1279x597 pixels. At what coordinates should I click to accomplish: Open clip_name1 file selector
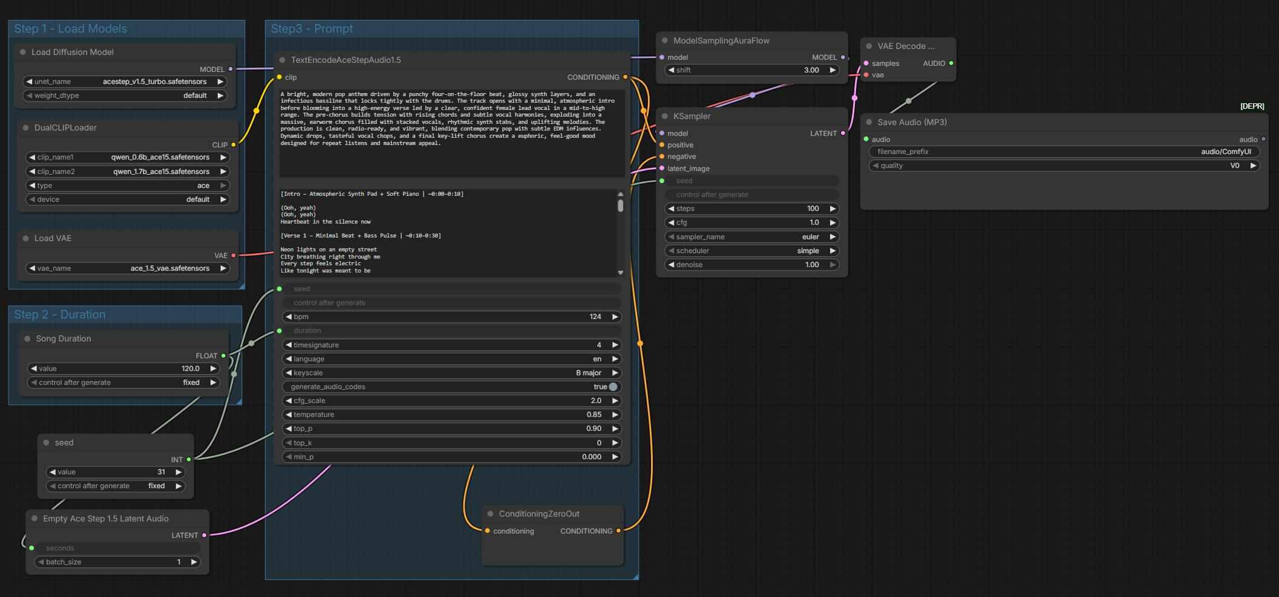128,157
